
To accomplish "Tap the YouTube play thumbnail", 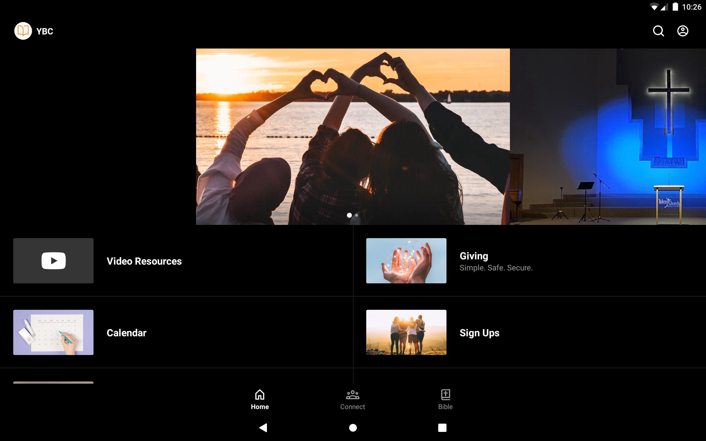I will coord(54,260).
